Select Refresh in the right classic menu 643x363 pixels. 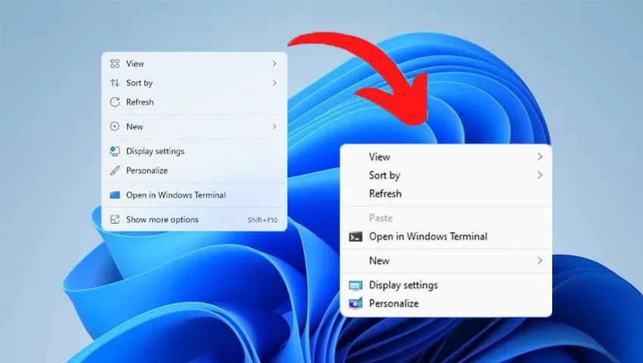click(x=446, y=194)
